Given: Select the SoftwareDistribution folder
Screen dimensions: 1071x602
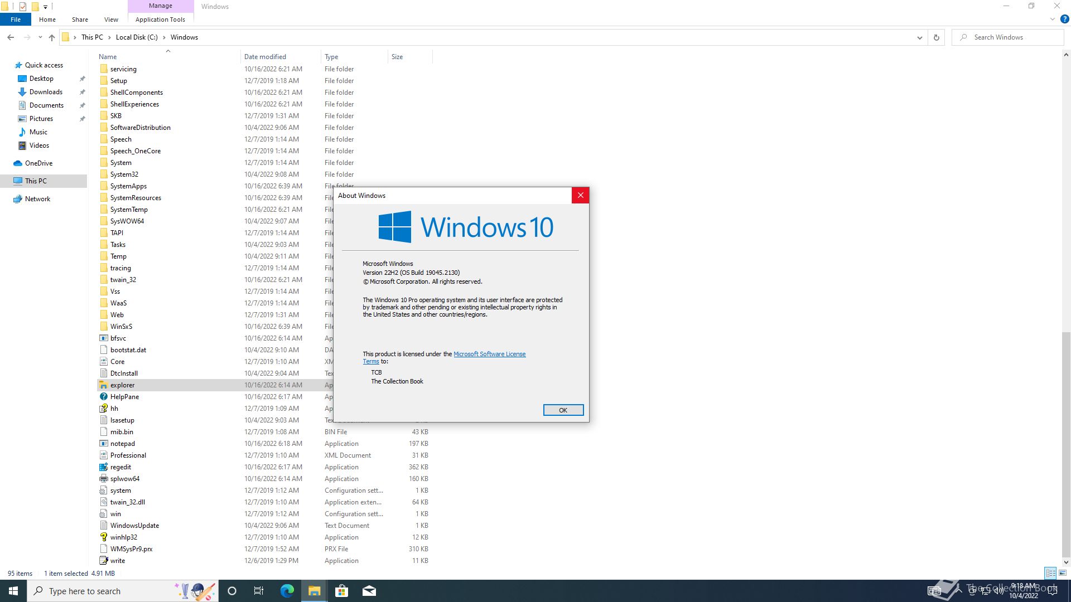Looking at the screenshot, I should 140,128.
